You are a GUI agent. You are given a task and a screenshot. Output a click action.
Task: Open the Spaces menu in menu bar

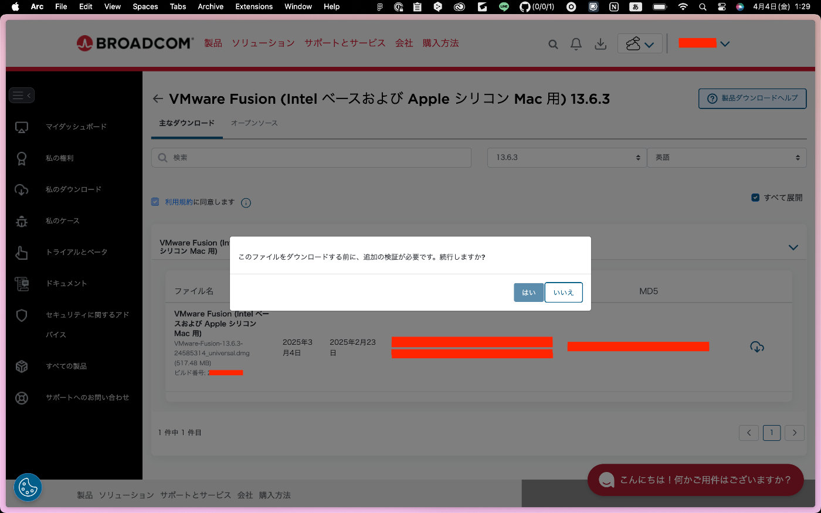145,6
